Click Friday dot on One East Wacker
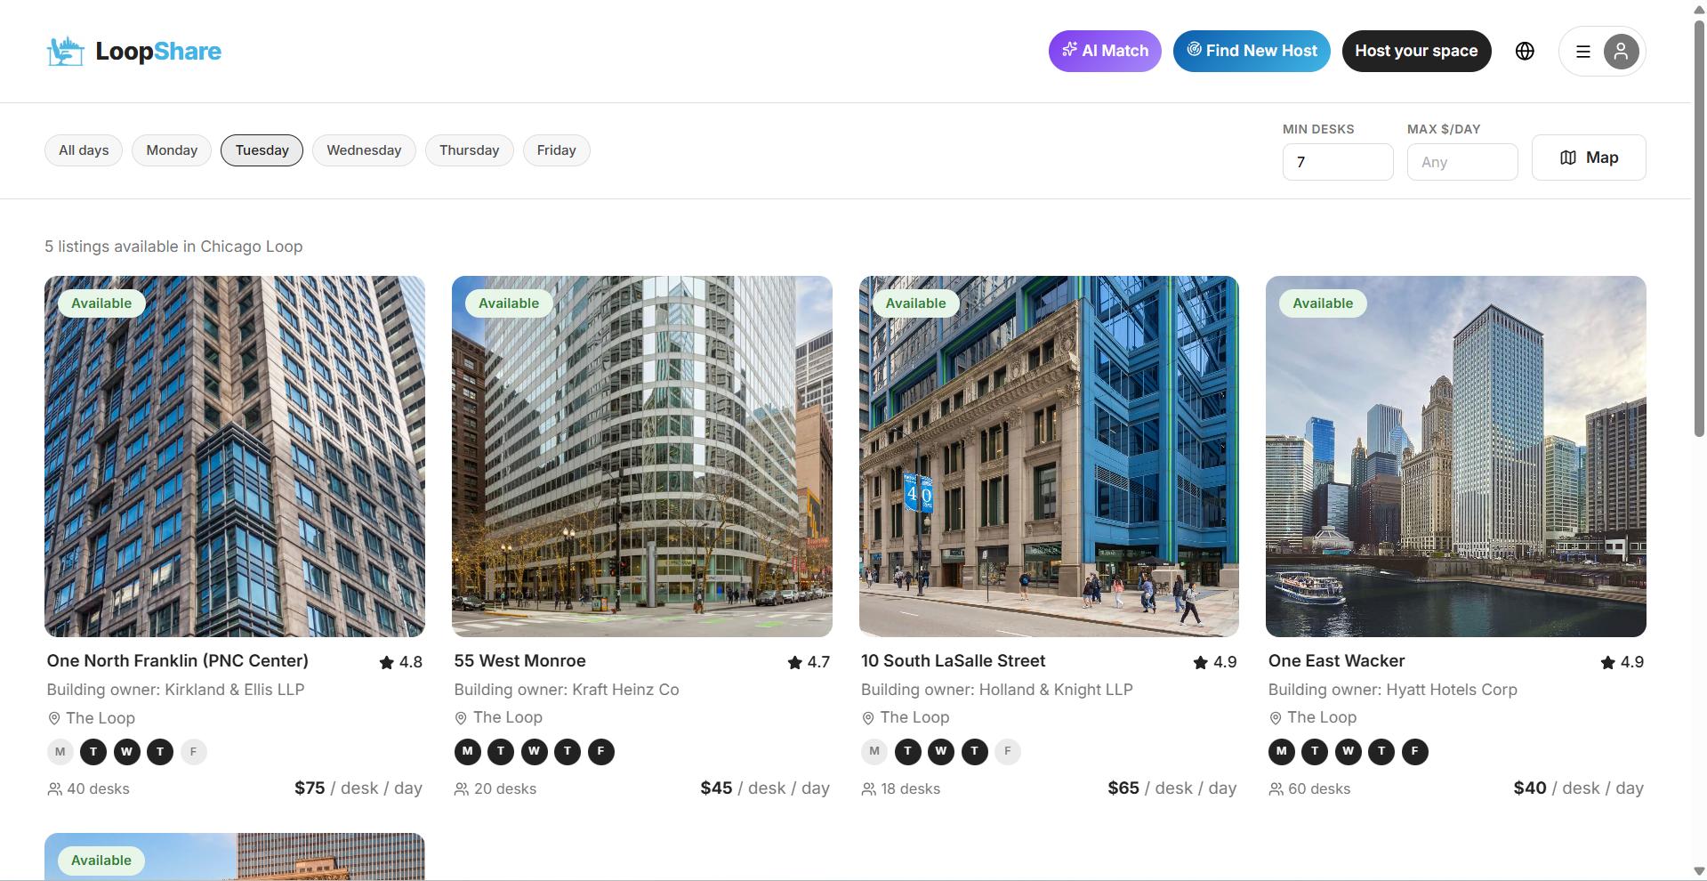1707x881 pixels. point(1415,752)
